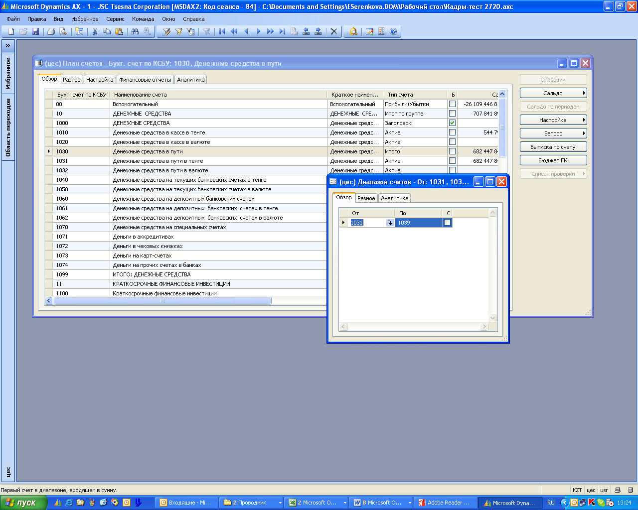Open Print preview from the toolbar

pyautogui.click(x=63, y=31)
